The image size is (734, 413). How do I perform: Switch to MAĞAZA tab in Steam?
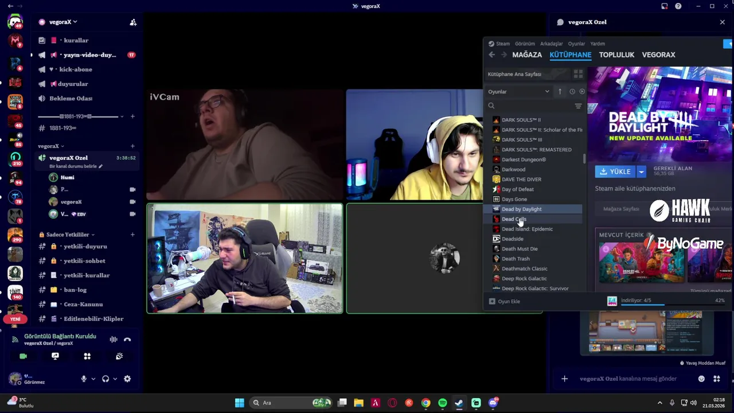[x=527, y=54]
